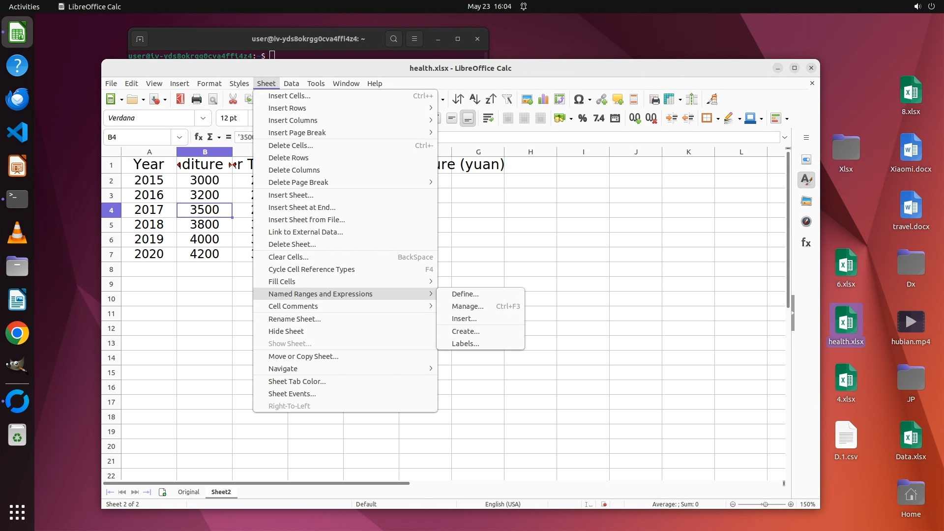The image size is (944, 531).
Task: Open the Terminal from the Ubuntu dock
Action: pyautogui.click(x=17, y=199)
